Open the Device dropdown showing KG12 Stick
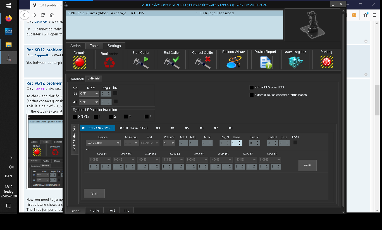Screen dimensions: 382x230 (x=103, y=143)
